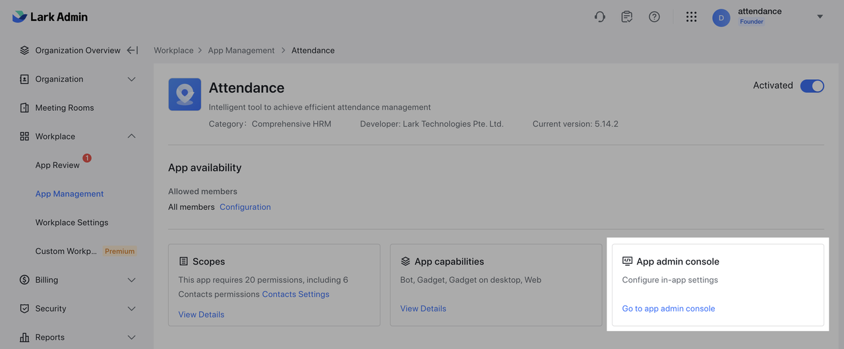The image size is (844, 349).
Task: Open Workplace Settings menu item
Action: (x=71, y=222)
